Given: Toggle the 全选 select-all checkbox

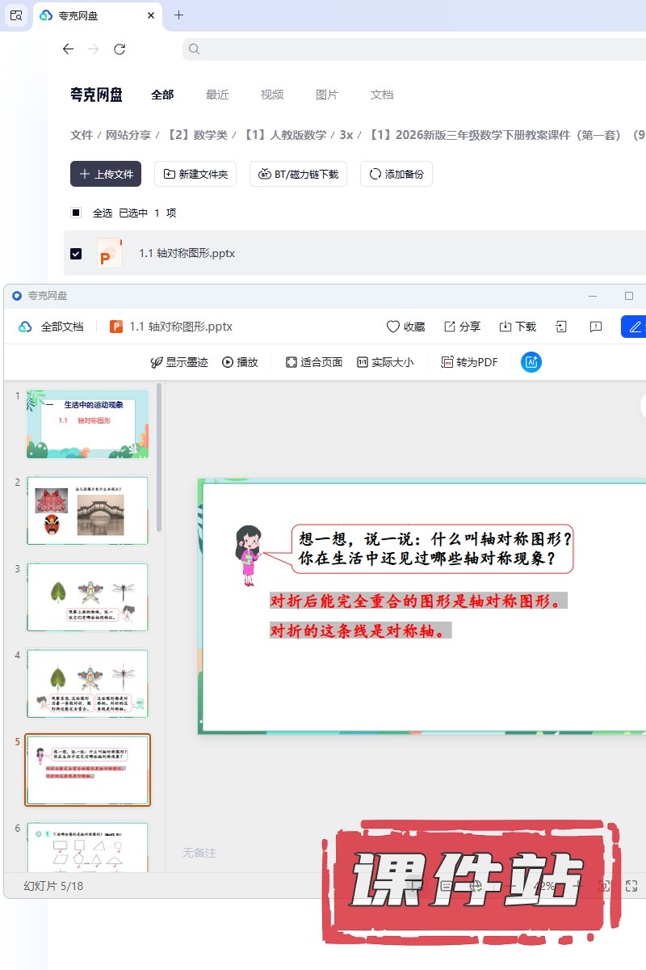Looking at the screenshot, I should point(76,213).
